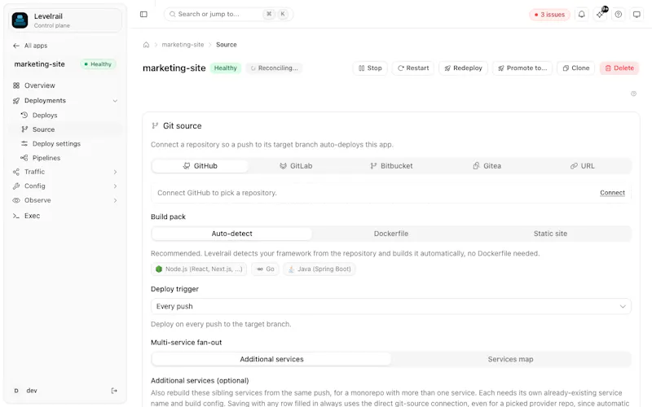Screen dimensions: 652x407
Task: Focus the Search or jump to field
Action: pyautogui.click(x=228, y=14)
